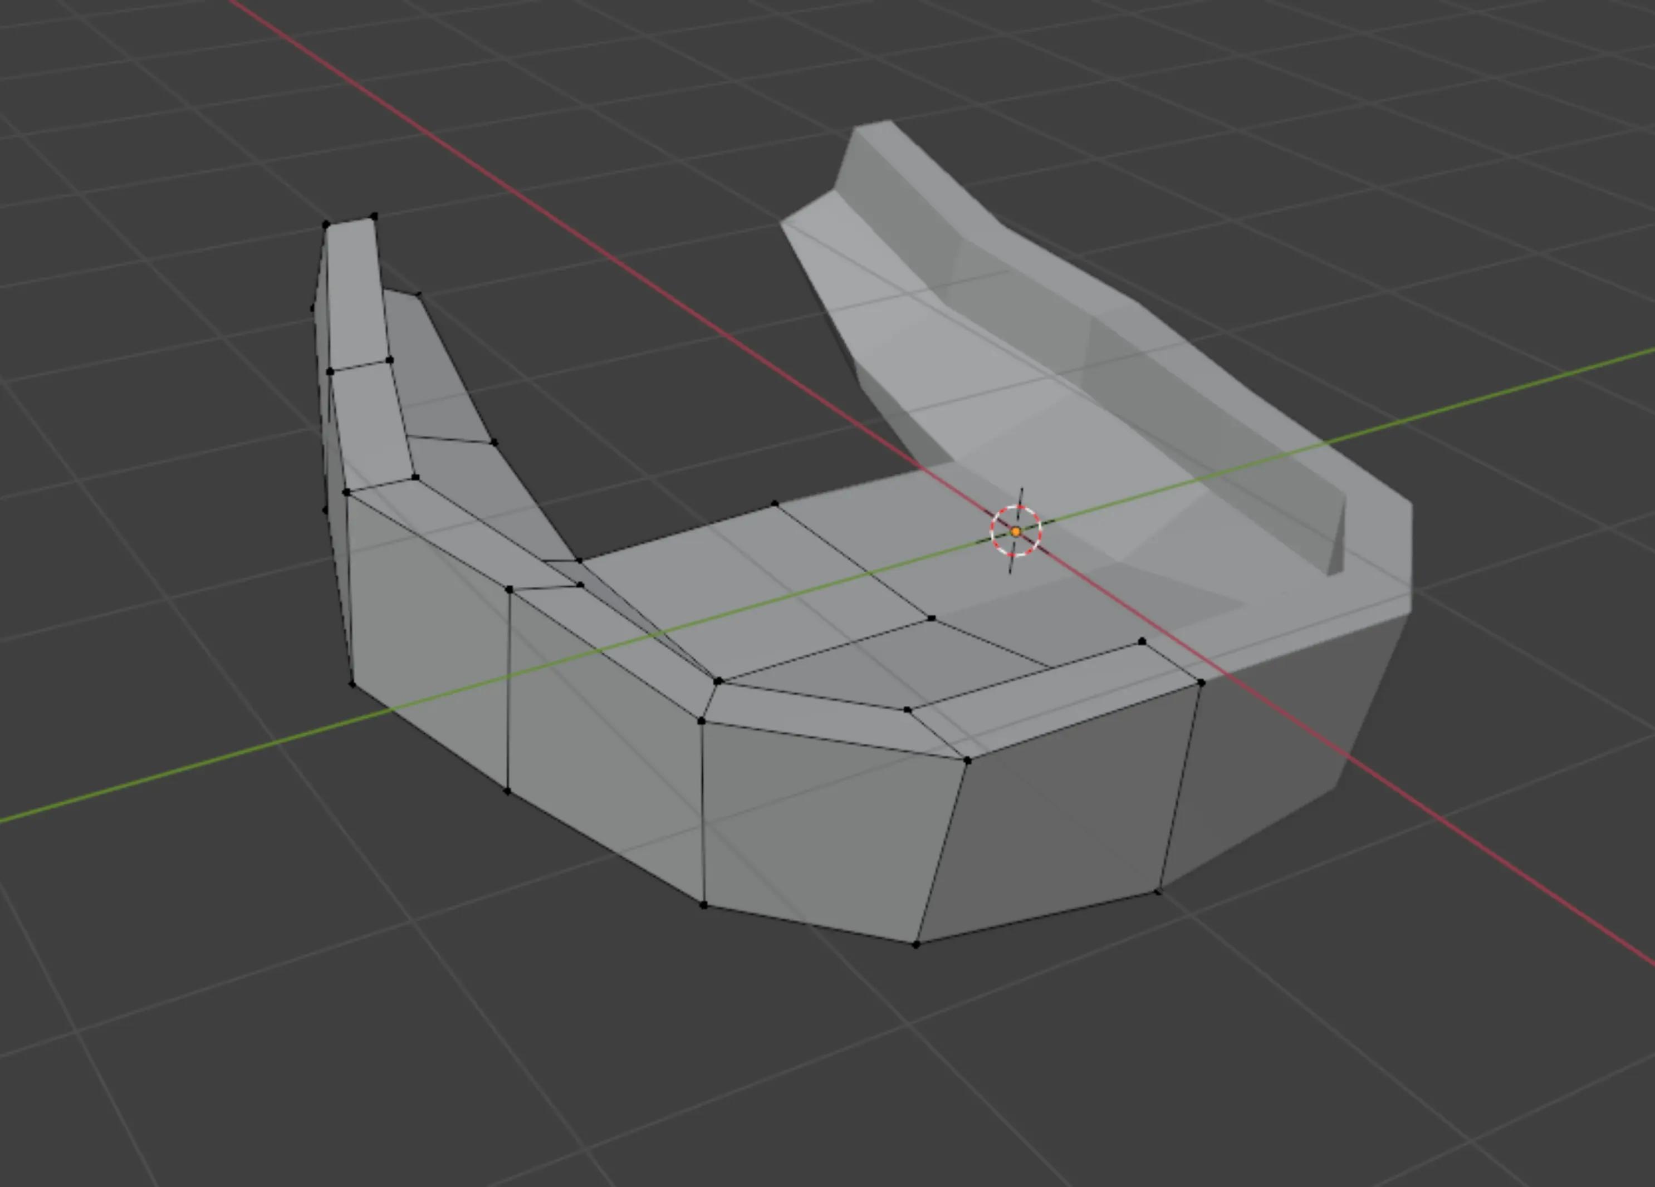Select the center floor vertex where four edges meet
1655x1187 pixels.
click(931, 618)
